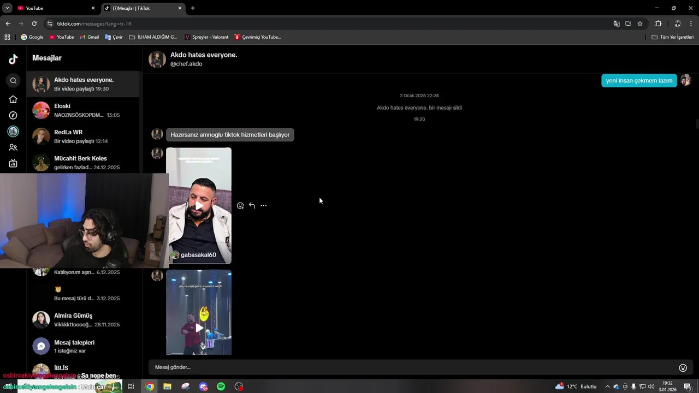Open RedLa WR conversation
This screenshot has height=393, width=699.
pyautogui.click(x=83, y=136)
